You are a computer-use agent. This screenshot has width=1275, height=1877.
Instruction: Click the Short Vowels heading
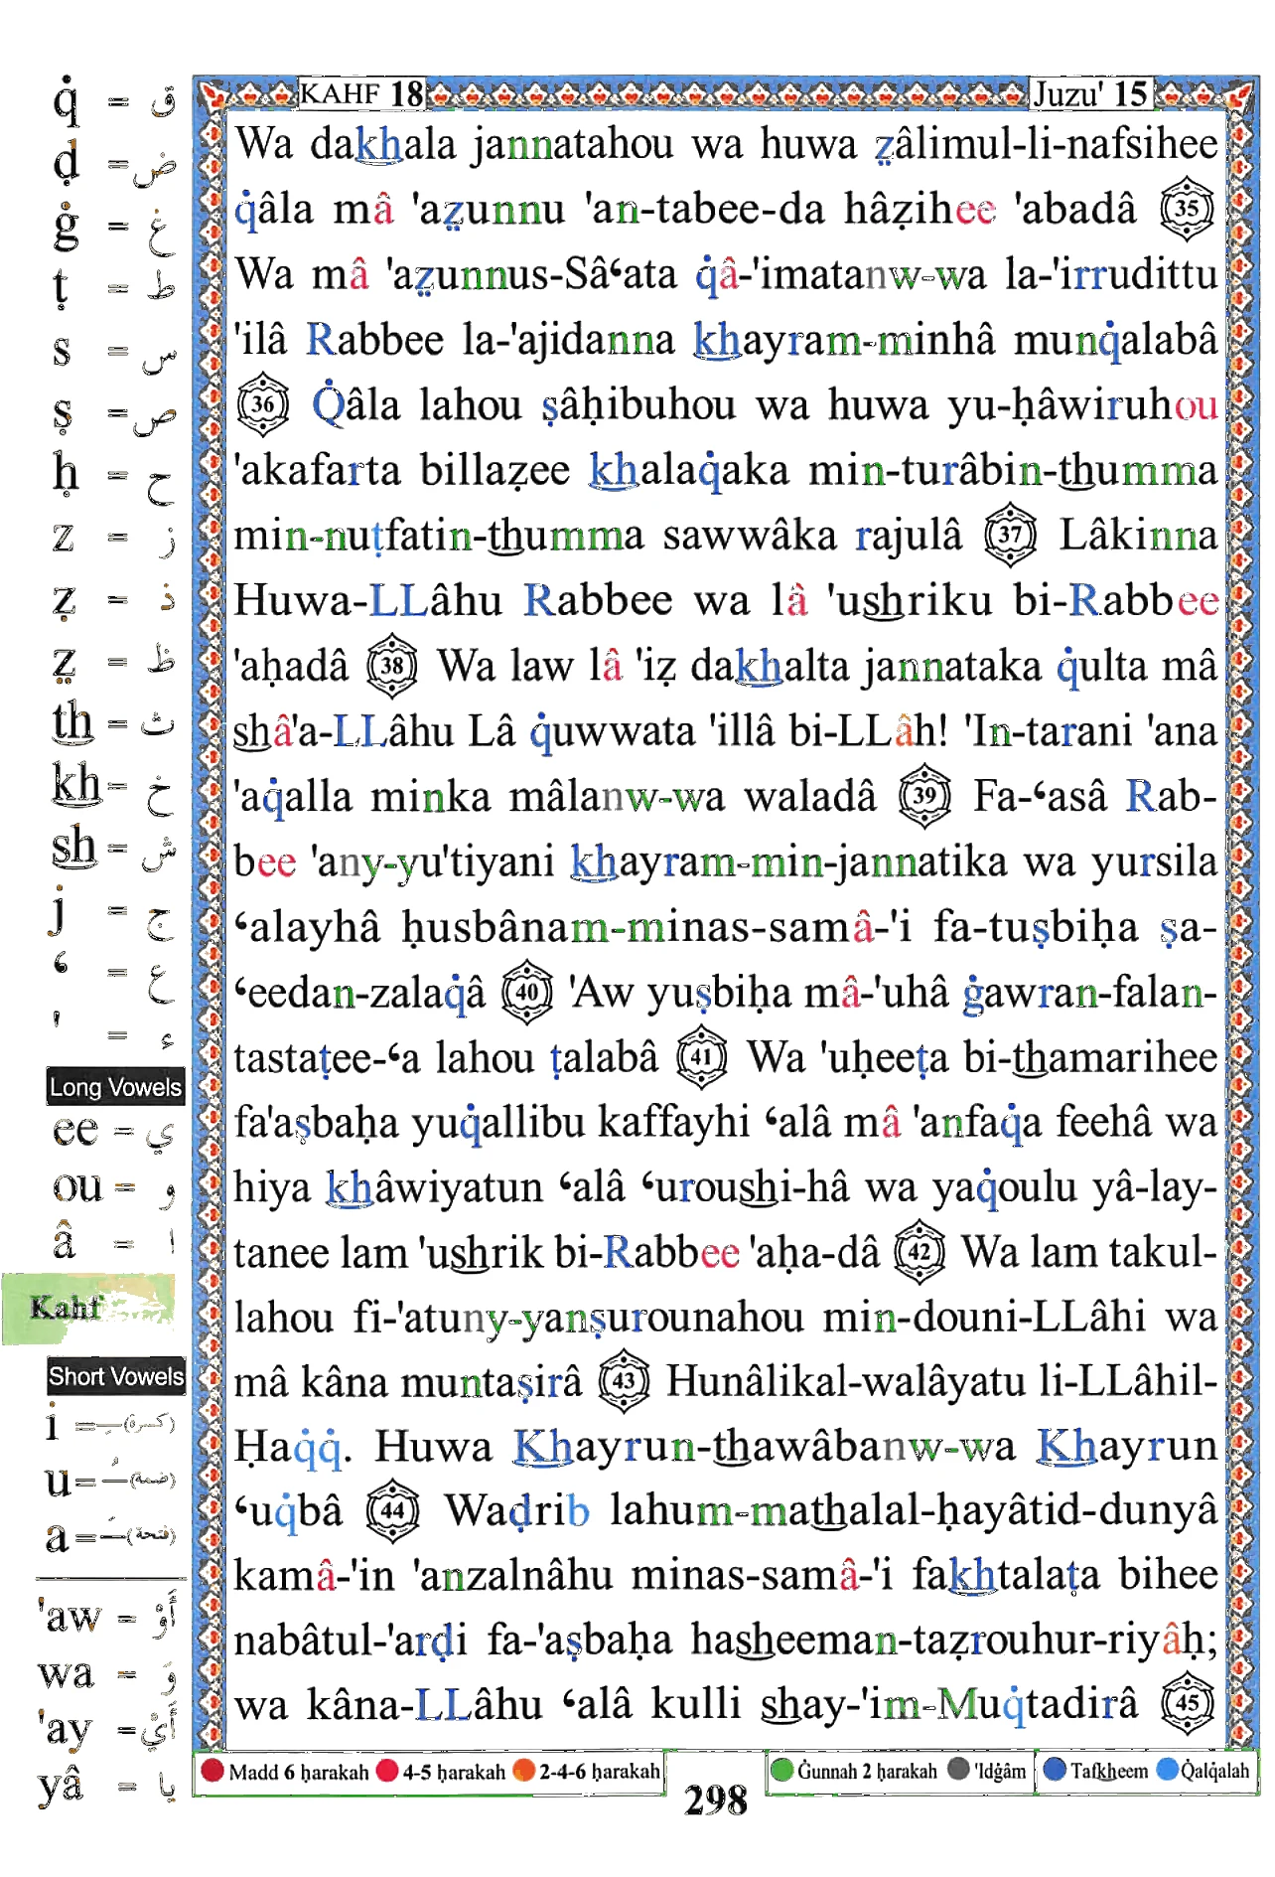pos(116,1376)
